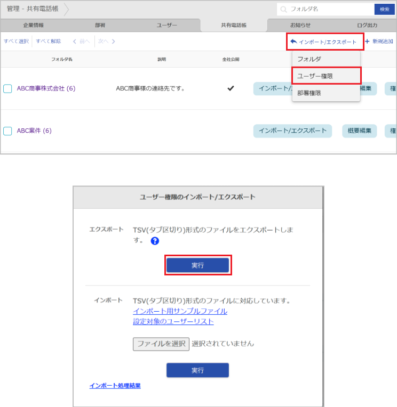Switch to the 企業情報 tab
The image size is (397, 407).
34,25
